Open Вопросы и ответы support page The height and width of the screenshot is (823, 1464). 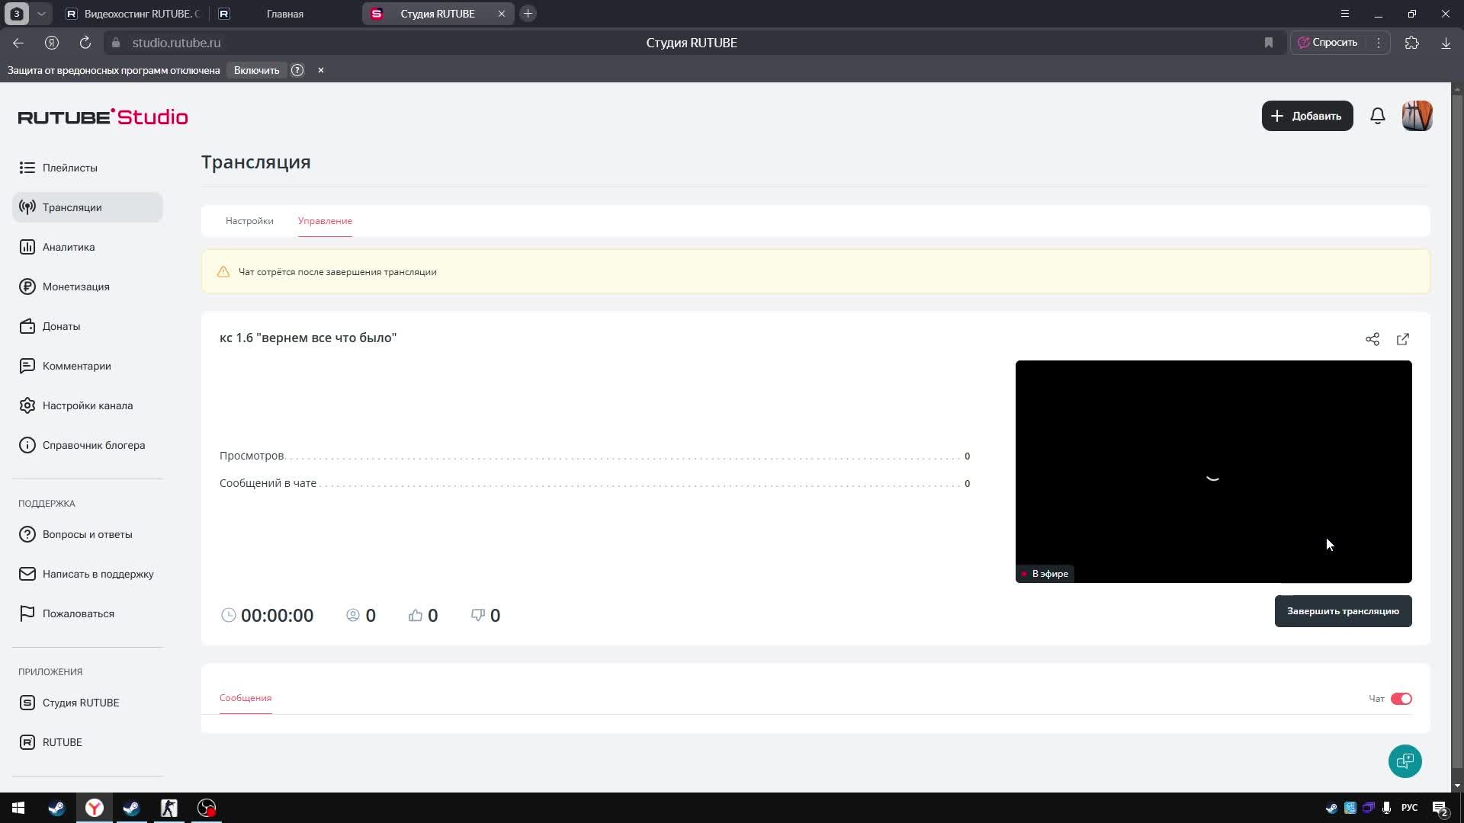88,534
